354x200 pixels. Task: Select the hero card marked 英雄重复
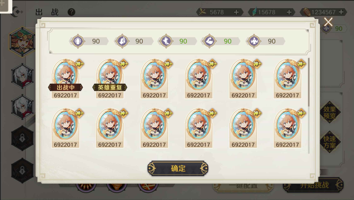[x=110, y=78]
